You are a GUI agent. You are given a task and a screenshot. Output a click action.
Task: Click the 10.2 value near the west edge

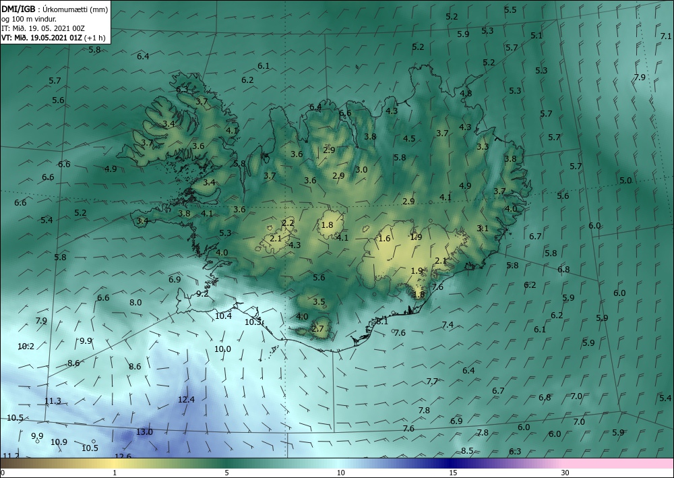click(26, 346)
